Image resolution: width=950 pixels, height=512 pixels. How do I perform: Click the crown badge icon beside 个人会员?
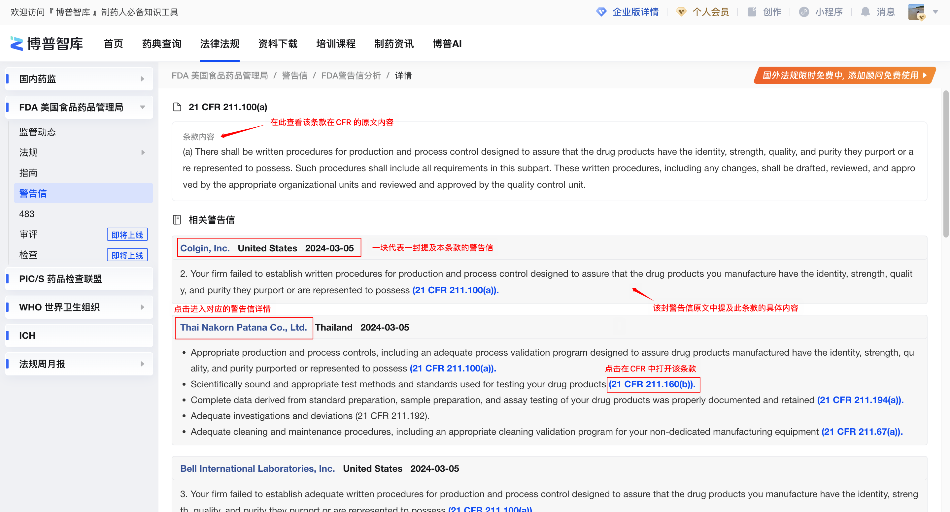coord(681,12)
